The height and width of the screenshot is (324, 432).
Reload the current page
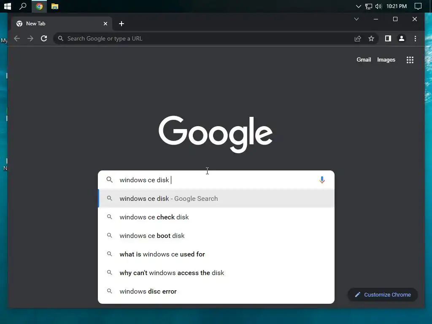(44, 38)
